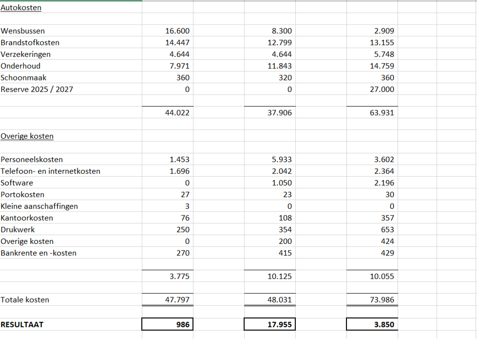Viewport: 477px width, 339px height.
Task: Click the Totale kosten value 73.986
Action: click(x=382, y=300)
